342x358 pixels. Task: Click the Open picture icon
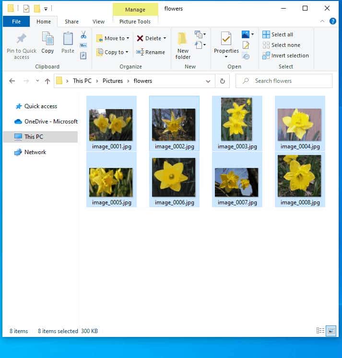point(246,34)
